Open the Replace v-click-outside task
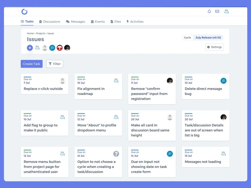 coord(43,89)
